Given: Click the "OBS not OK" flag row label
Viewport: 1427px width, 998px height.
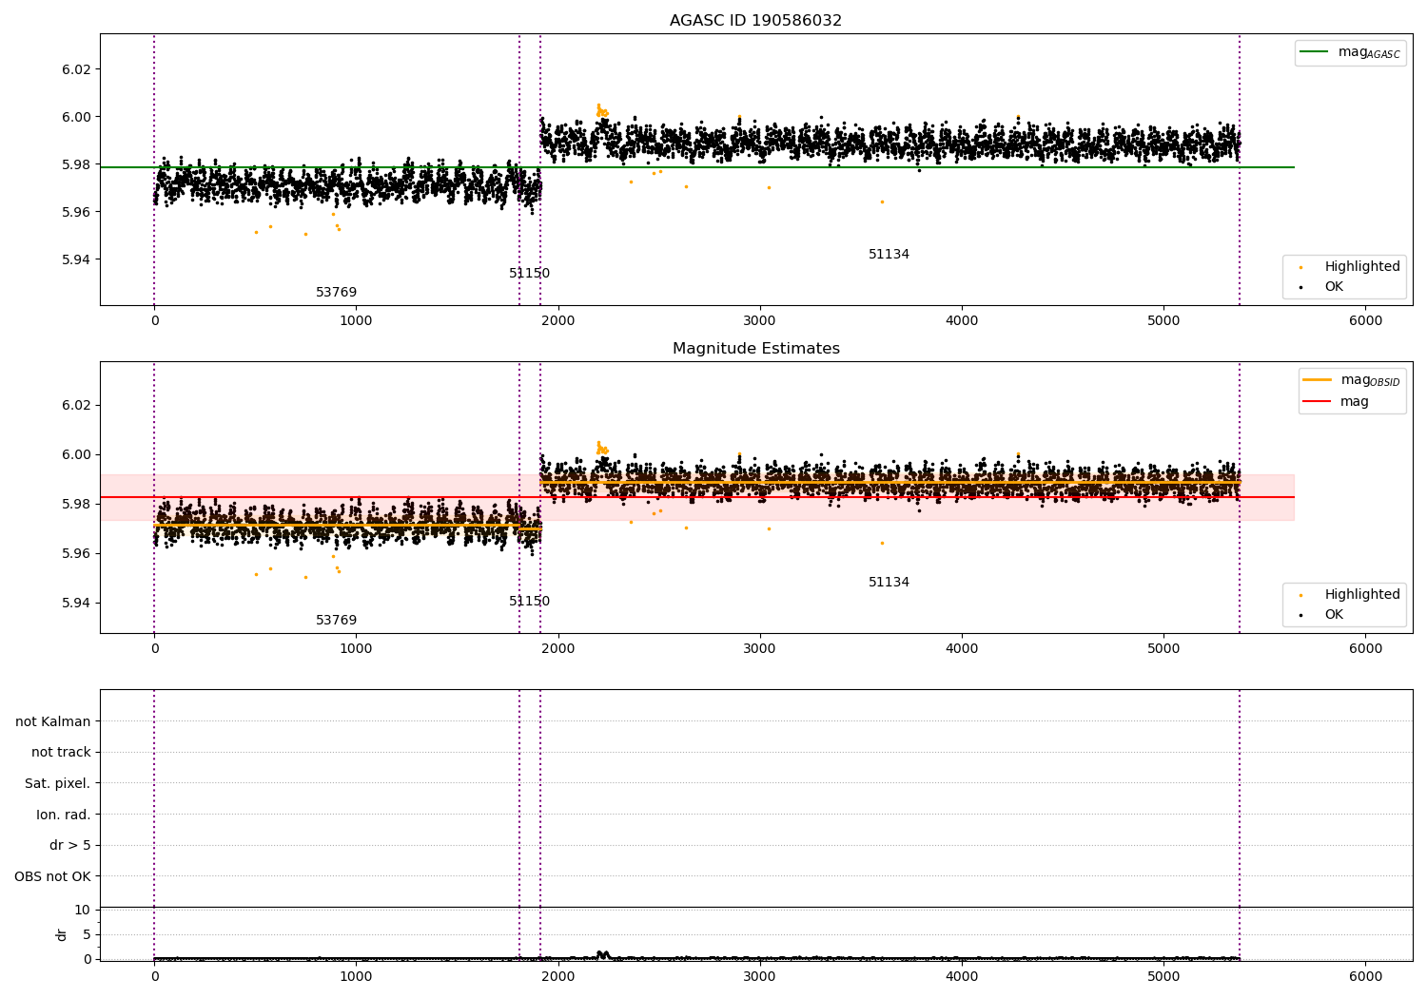Looking at the screenshot, I should (52, 876).
